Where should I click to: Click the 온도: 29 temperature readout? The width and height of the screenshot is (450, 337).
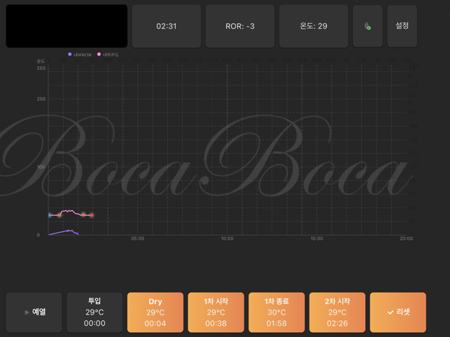[x=314, y=26]
